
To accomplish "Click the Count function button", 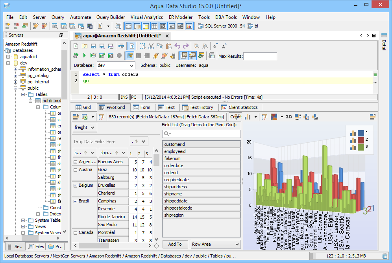I will click(235, 117).
